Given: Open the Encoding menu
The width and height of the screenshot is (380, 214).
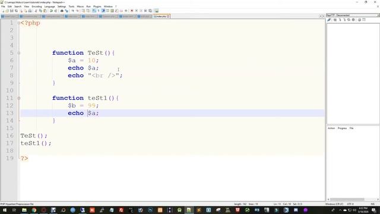Looking at the screenshot, I should coord(37,7).
